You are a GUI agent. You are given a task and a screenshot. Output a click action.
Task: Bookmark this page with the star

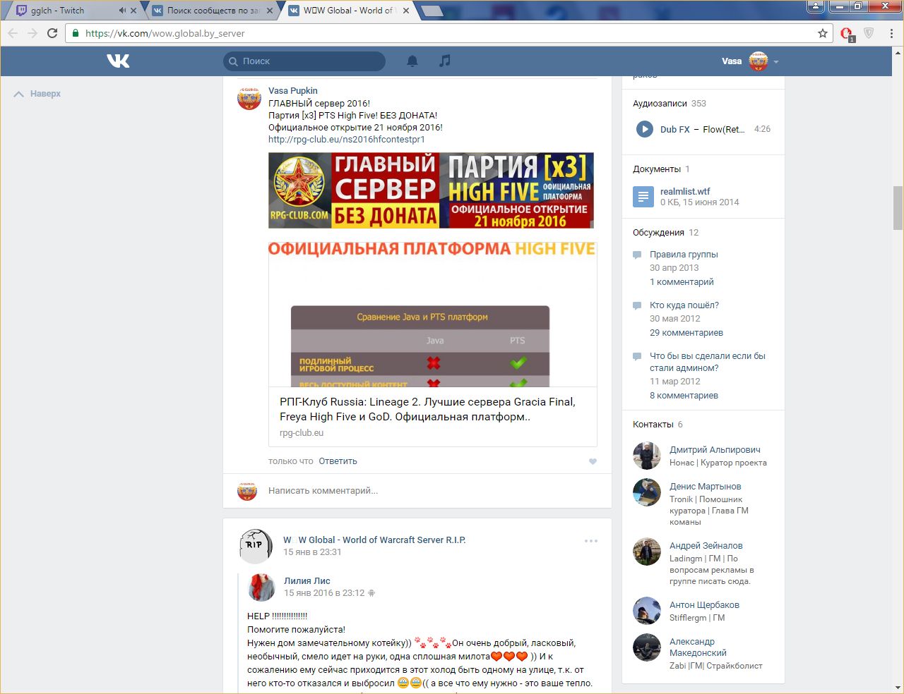click(823, 33)
